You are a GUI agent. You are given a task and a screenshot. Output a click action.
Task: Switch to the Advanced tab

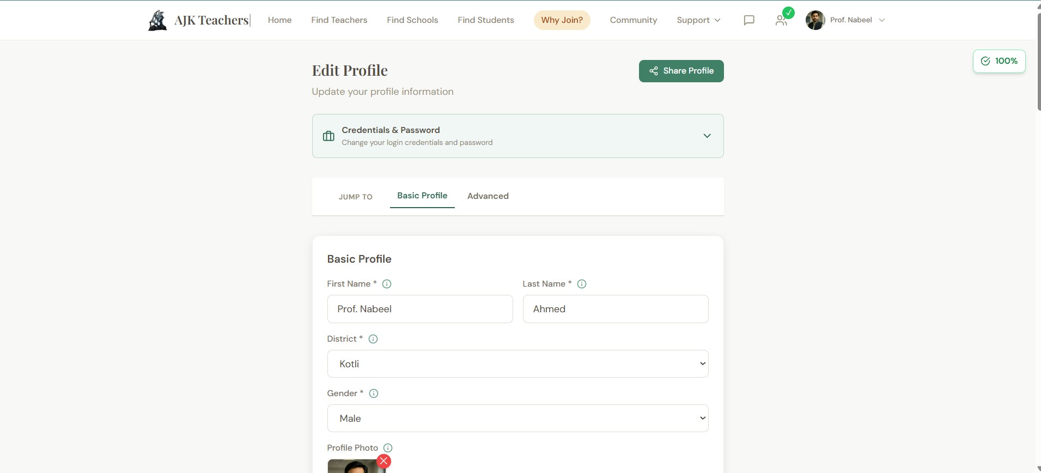[488, 196]
